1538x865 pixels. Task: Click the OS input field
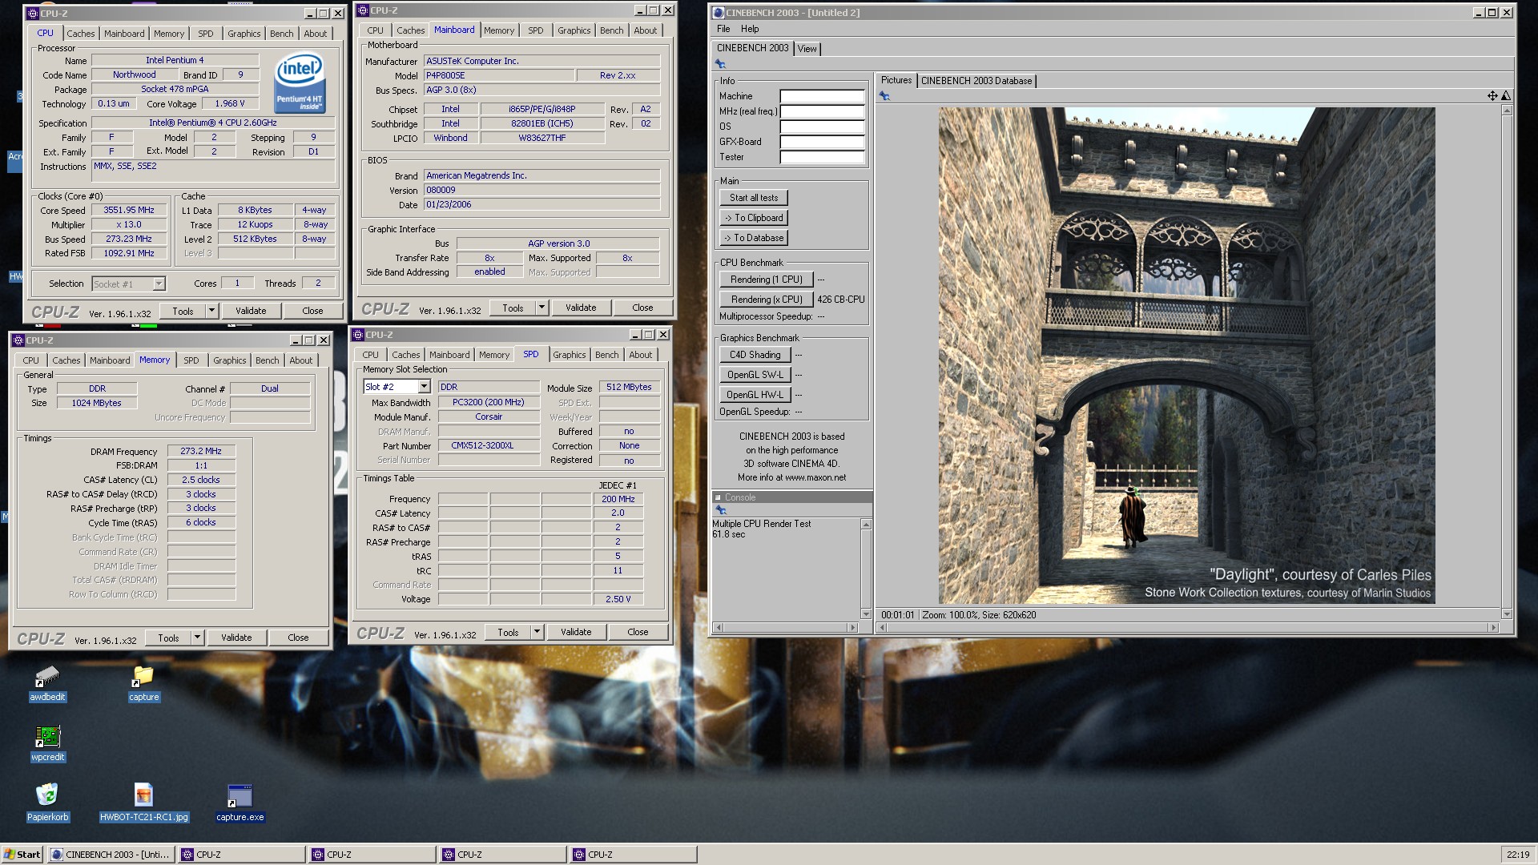click(823, 127)
